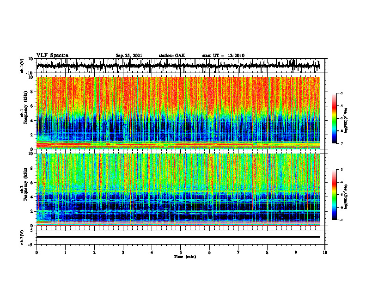
Task: Click the "5" tick on ch.3(V) axis
Action: click(32, 230)
